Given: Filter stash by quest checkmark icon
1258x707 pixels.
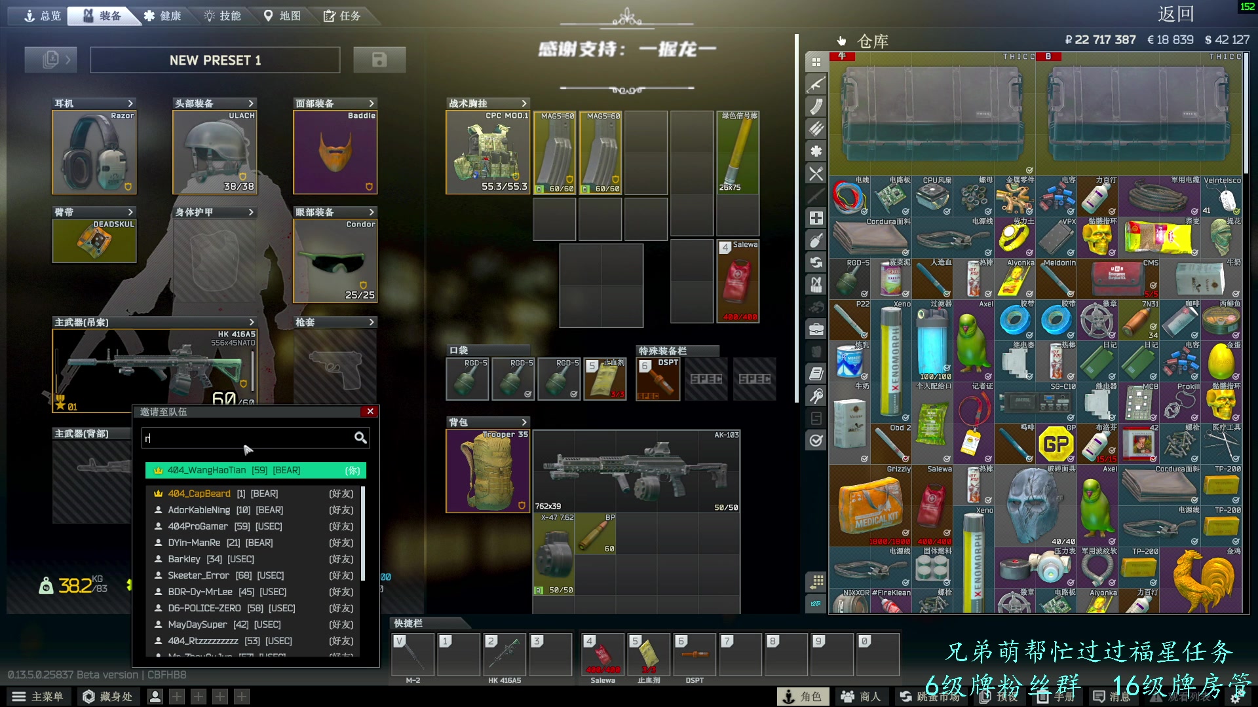Looking at the screenshot, I should [816, 441].
